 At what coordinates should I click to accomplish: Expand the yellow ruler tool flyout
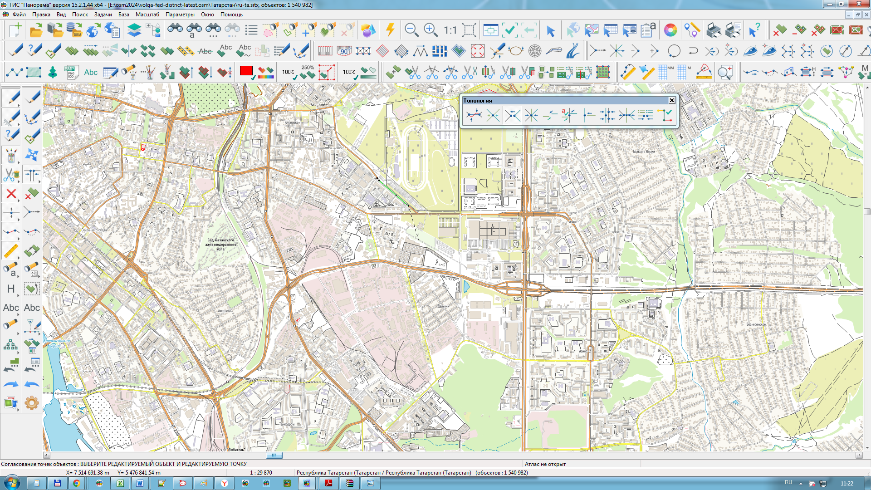[19, 257]
